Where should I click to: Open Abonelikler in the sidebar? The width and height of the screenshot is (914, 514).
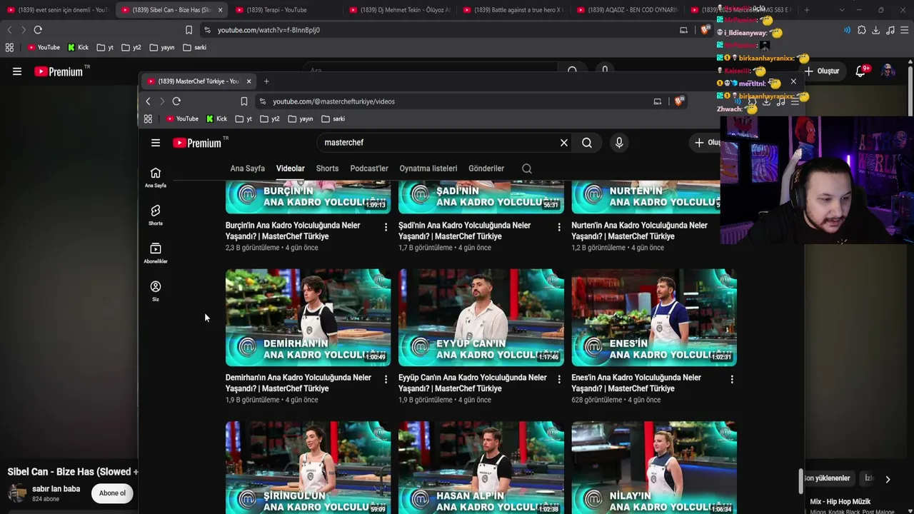pos(156,253)
